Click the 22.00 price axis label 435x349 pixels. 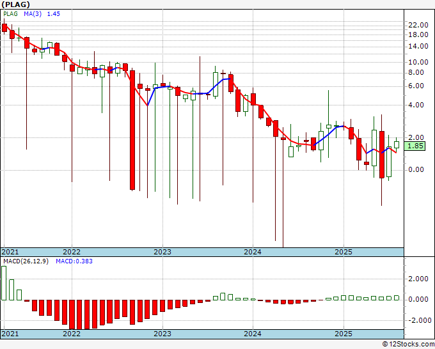click(418, 25)
